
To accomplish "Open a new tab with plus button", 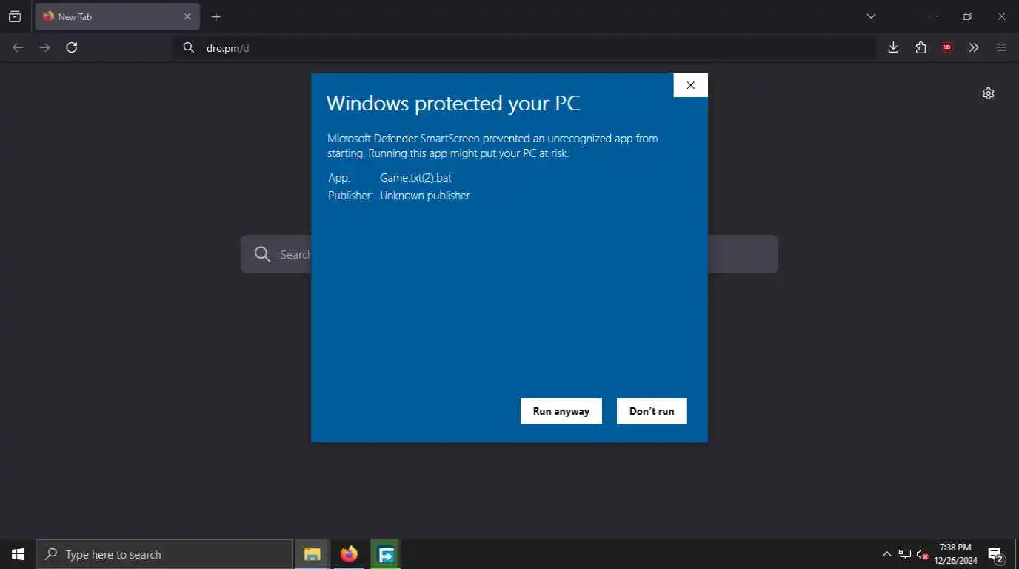I will pos(216,16).
